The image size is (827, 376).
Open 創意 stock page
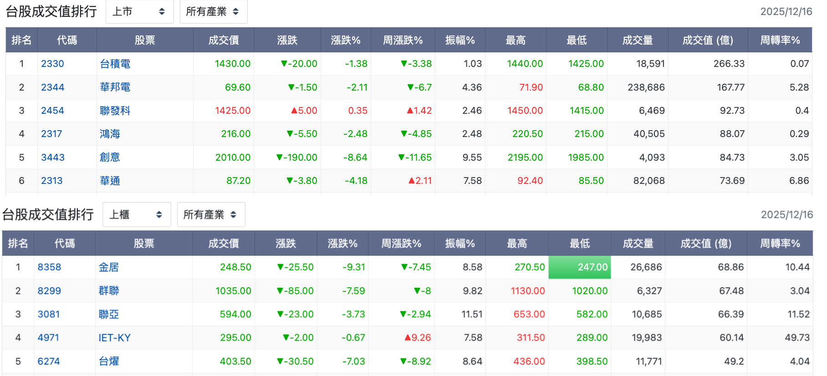point(110,158)
